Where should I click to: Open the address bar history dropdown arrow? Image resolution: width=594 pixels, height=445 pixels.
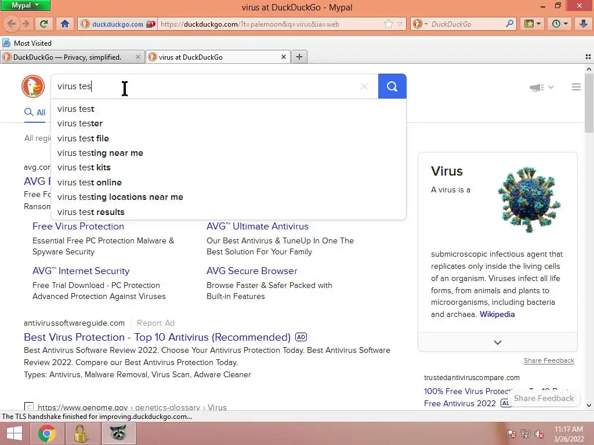tap(400, 24)
